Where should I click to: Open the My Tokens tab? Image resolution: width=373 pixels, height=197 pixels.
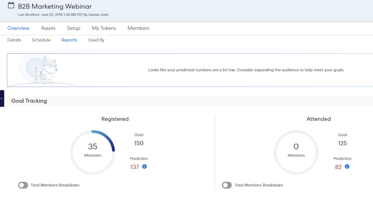tap(104, 28)
